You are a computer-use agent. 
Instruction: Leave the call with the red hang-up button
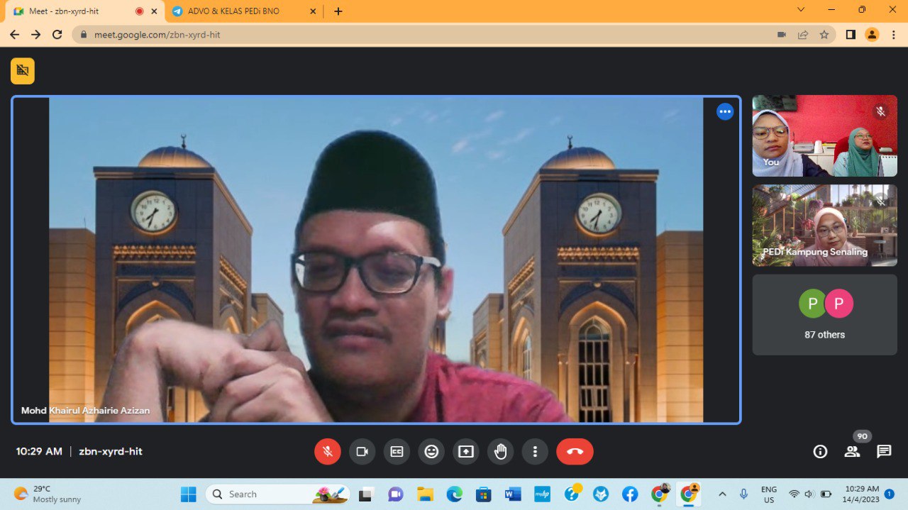[x=575, y=451]
